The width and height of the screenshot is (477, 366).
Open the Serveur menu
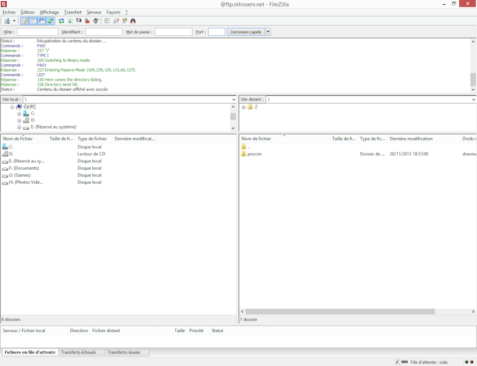(94, 12)
